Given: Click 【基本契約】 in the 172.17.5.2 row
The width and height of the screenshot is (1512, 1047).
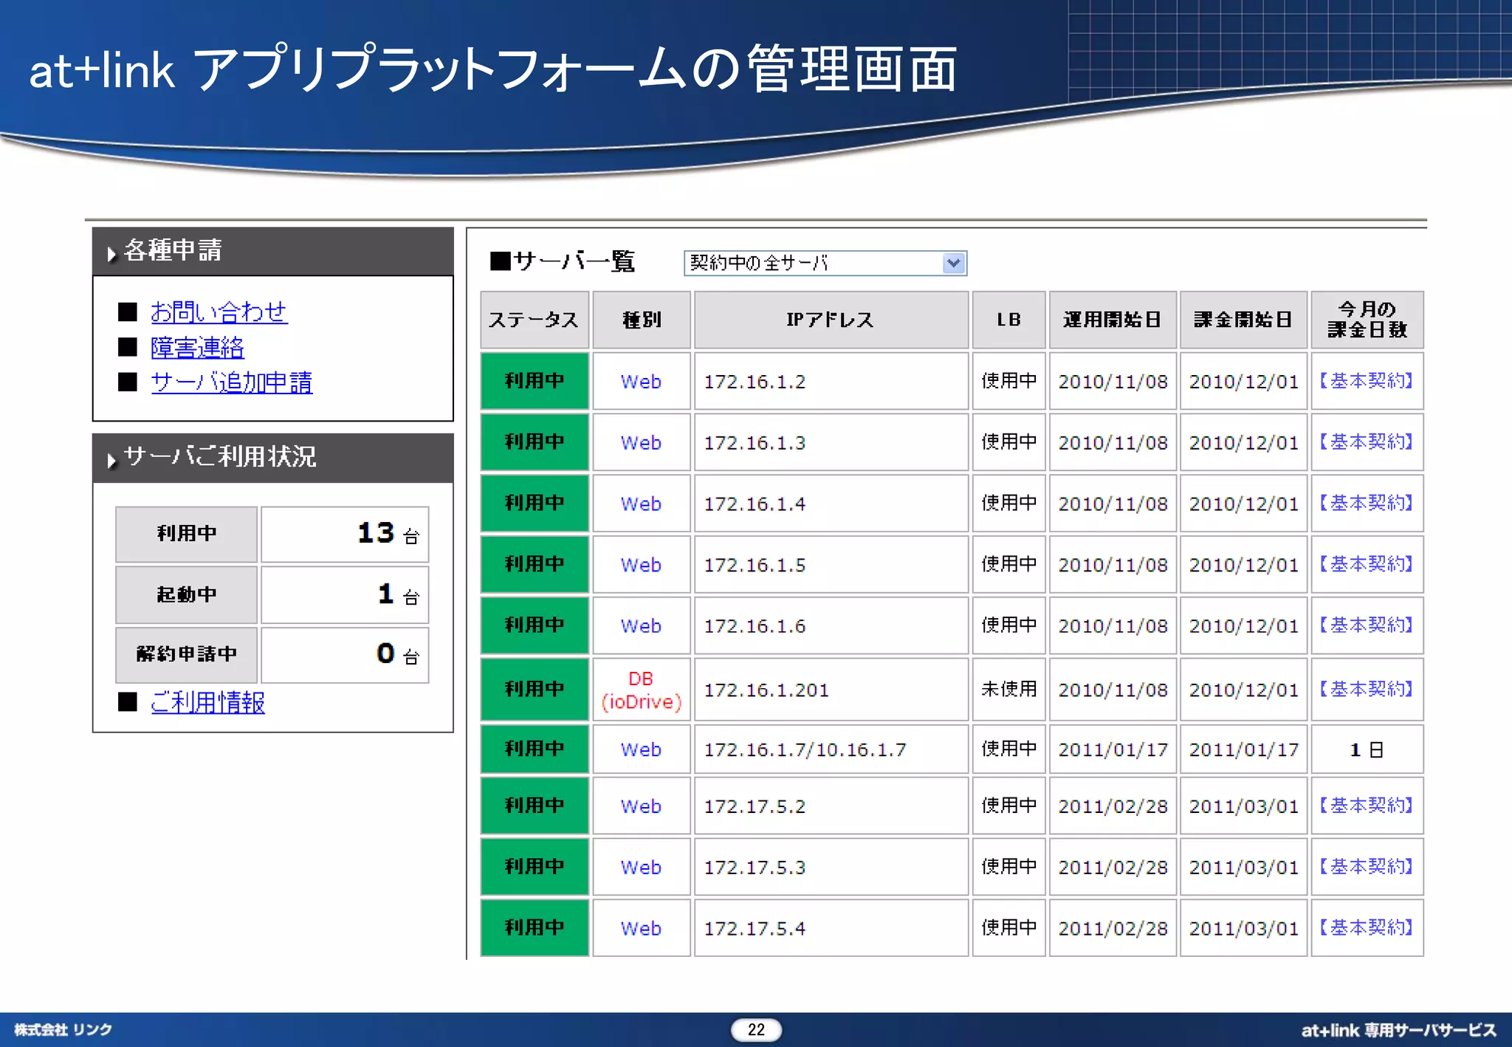Looking at the screenshot, I should click(x=1367, y=806).
